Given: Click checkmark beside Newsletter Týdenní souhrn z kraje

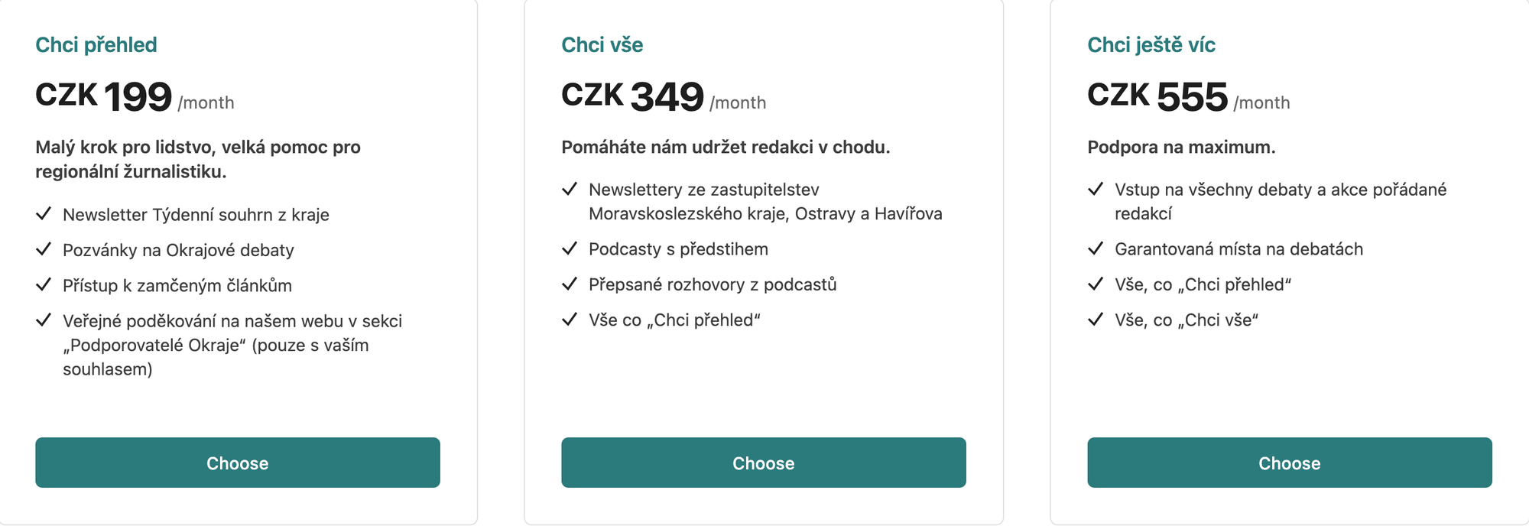Looking at the screenshot, I should pyautogui.click(x=44, y=213).
